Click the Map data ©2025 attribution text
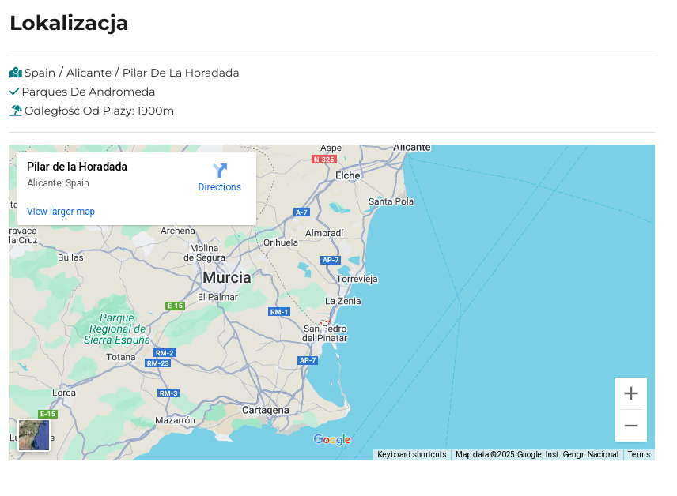This screenshot has width=677, height=496. click(537, 454)
